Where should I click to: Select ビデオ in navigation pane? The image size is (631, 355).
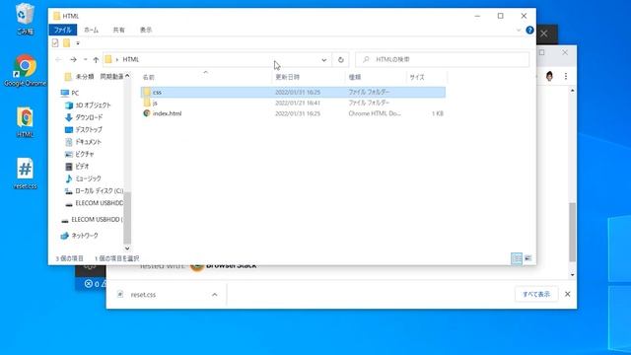(x=77, y=167)
